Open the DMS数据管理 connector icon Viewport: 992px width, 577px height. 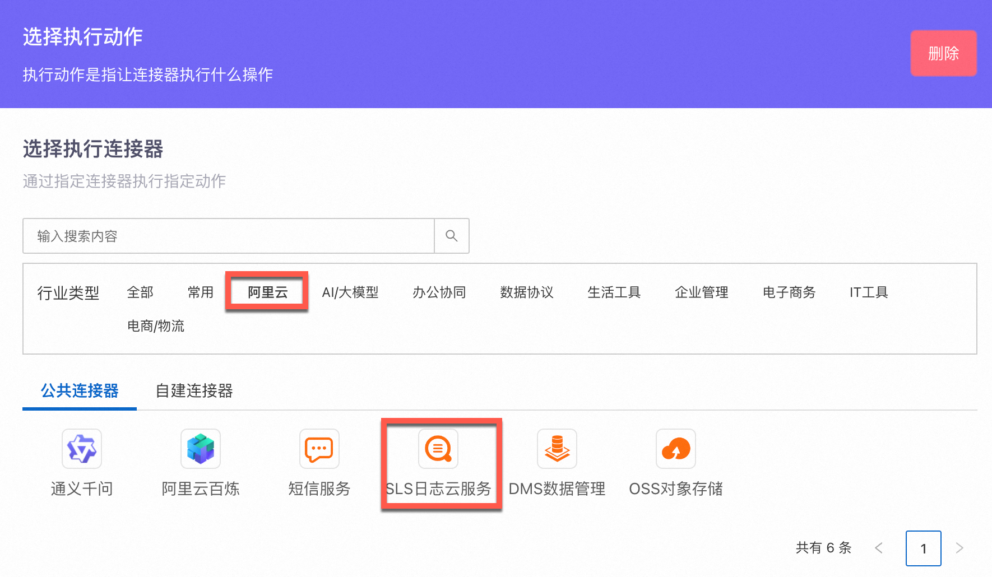[x=557, y=449]
